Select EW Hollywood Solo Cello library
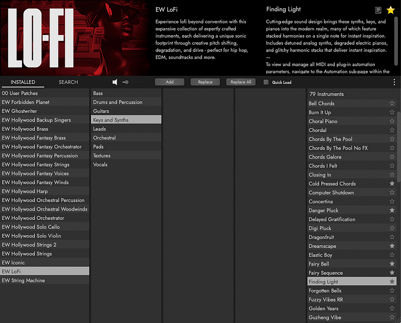Screen dimensions: 401x323 pyautogui.click(x=45, y=227)
